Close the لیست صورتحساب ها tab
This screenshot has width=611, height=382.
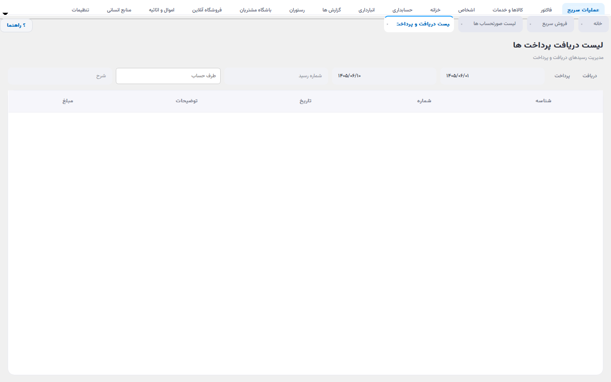pyautogui.click(x=462, y=24)
